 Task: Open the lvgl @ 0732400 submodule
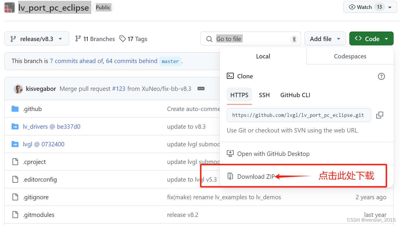tap(44, 144)
